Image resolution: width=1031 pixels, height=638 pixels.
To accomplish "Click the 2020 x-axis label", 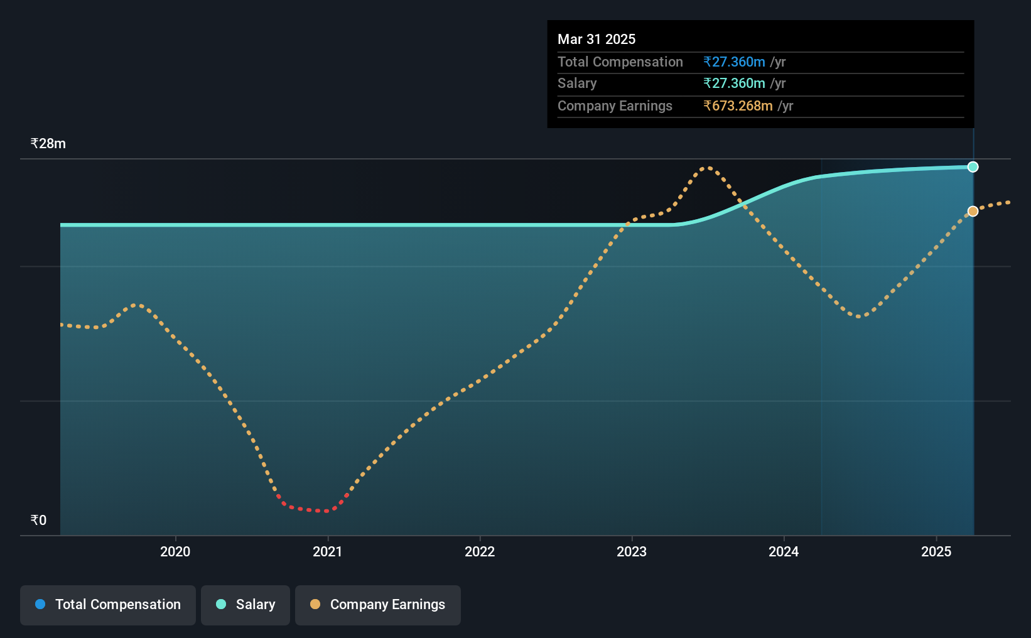I will pos(175,551).
